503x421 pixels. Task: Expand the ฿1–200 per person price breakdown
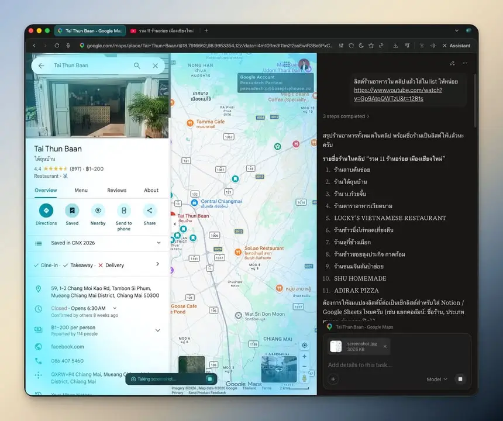(158, 330)
